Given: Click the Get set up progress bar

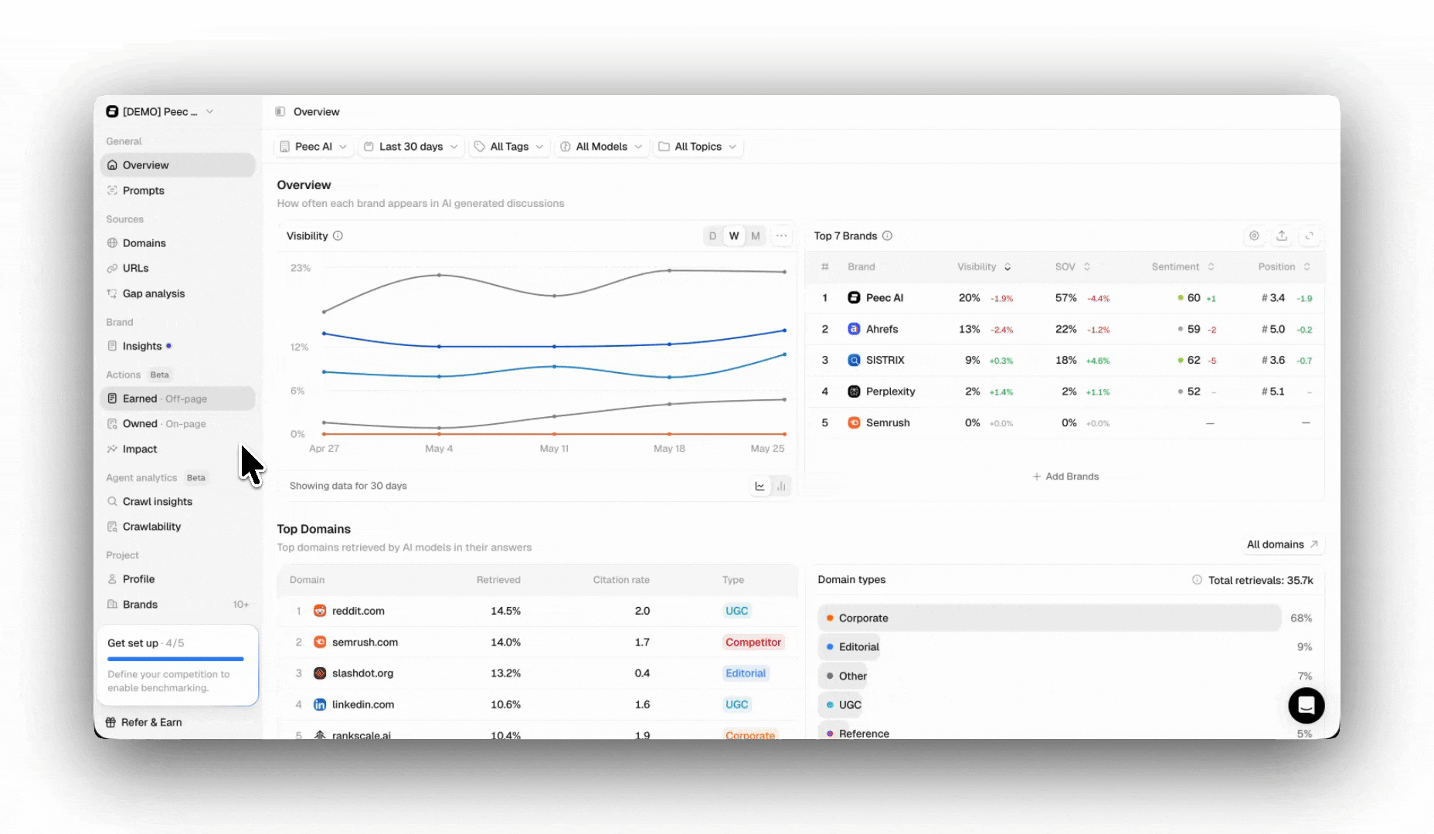Looking at the screenshot, I should click(175, 659).
